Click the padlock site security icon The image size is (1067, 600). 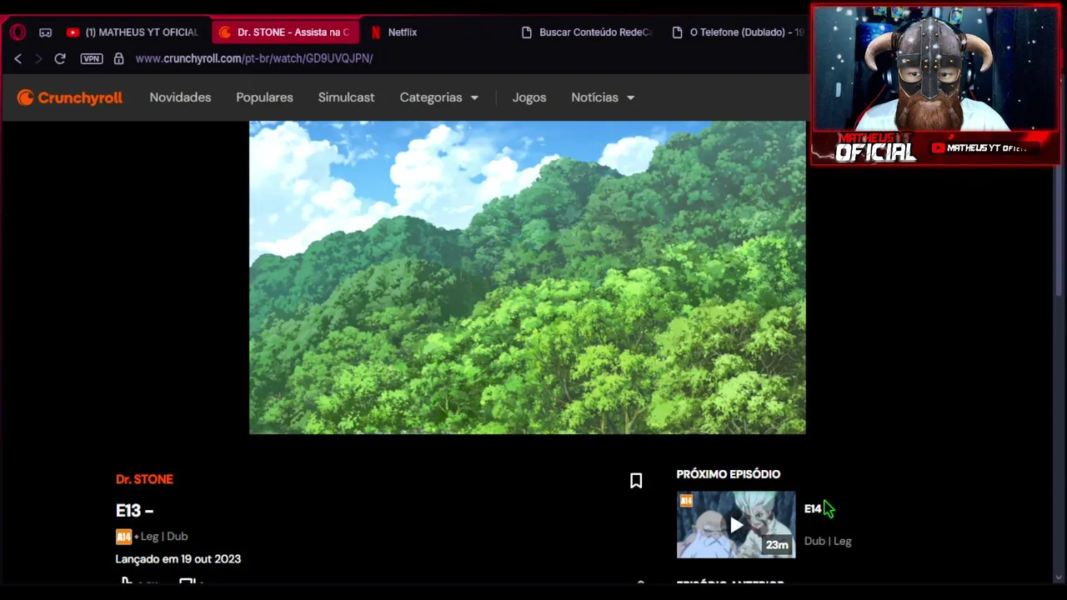tap(118, 58)
